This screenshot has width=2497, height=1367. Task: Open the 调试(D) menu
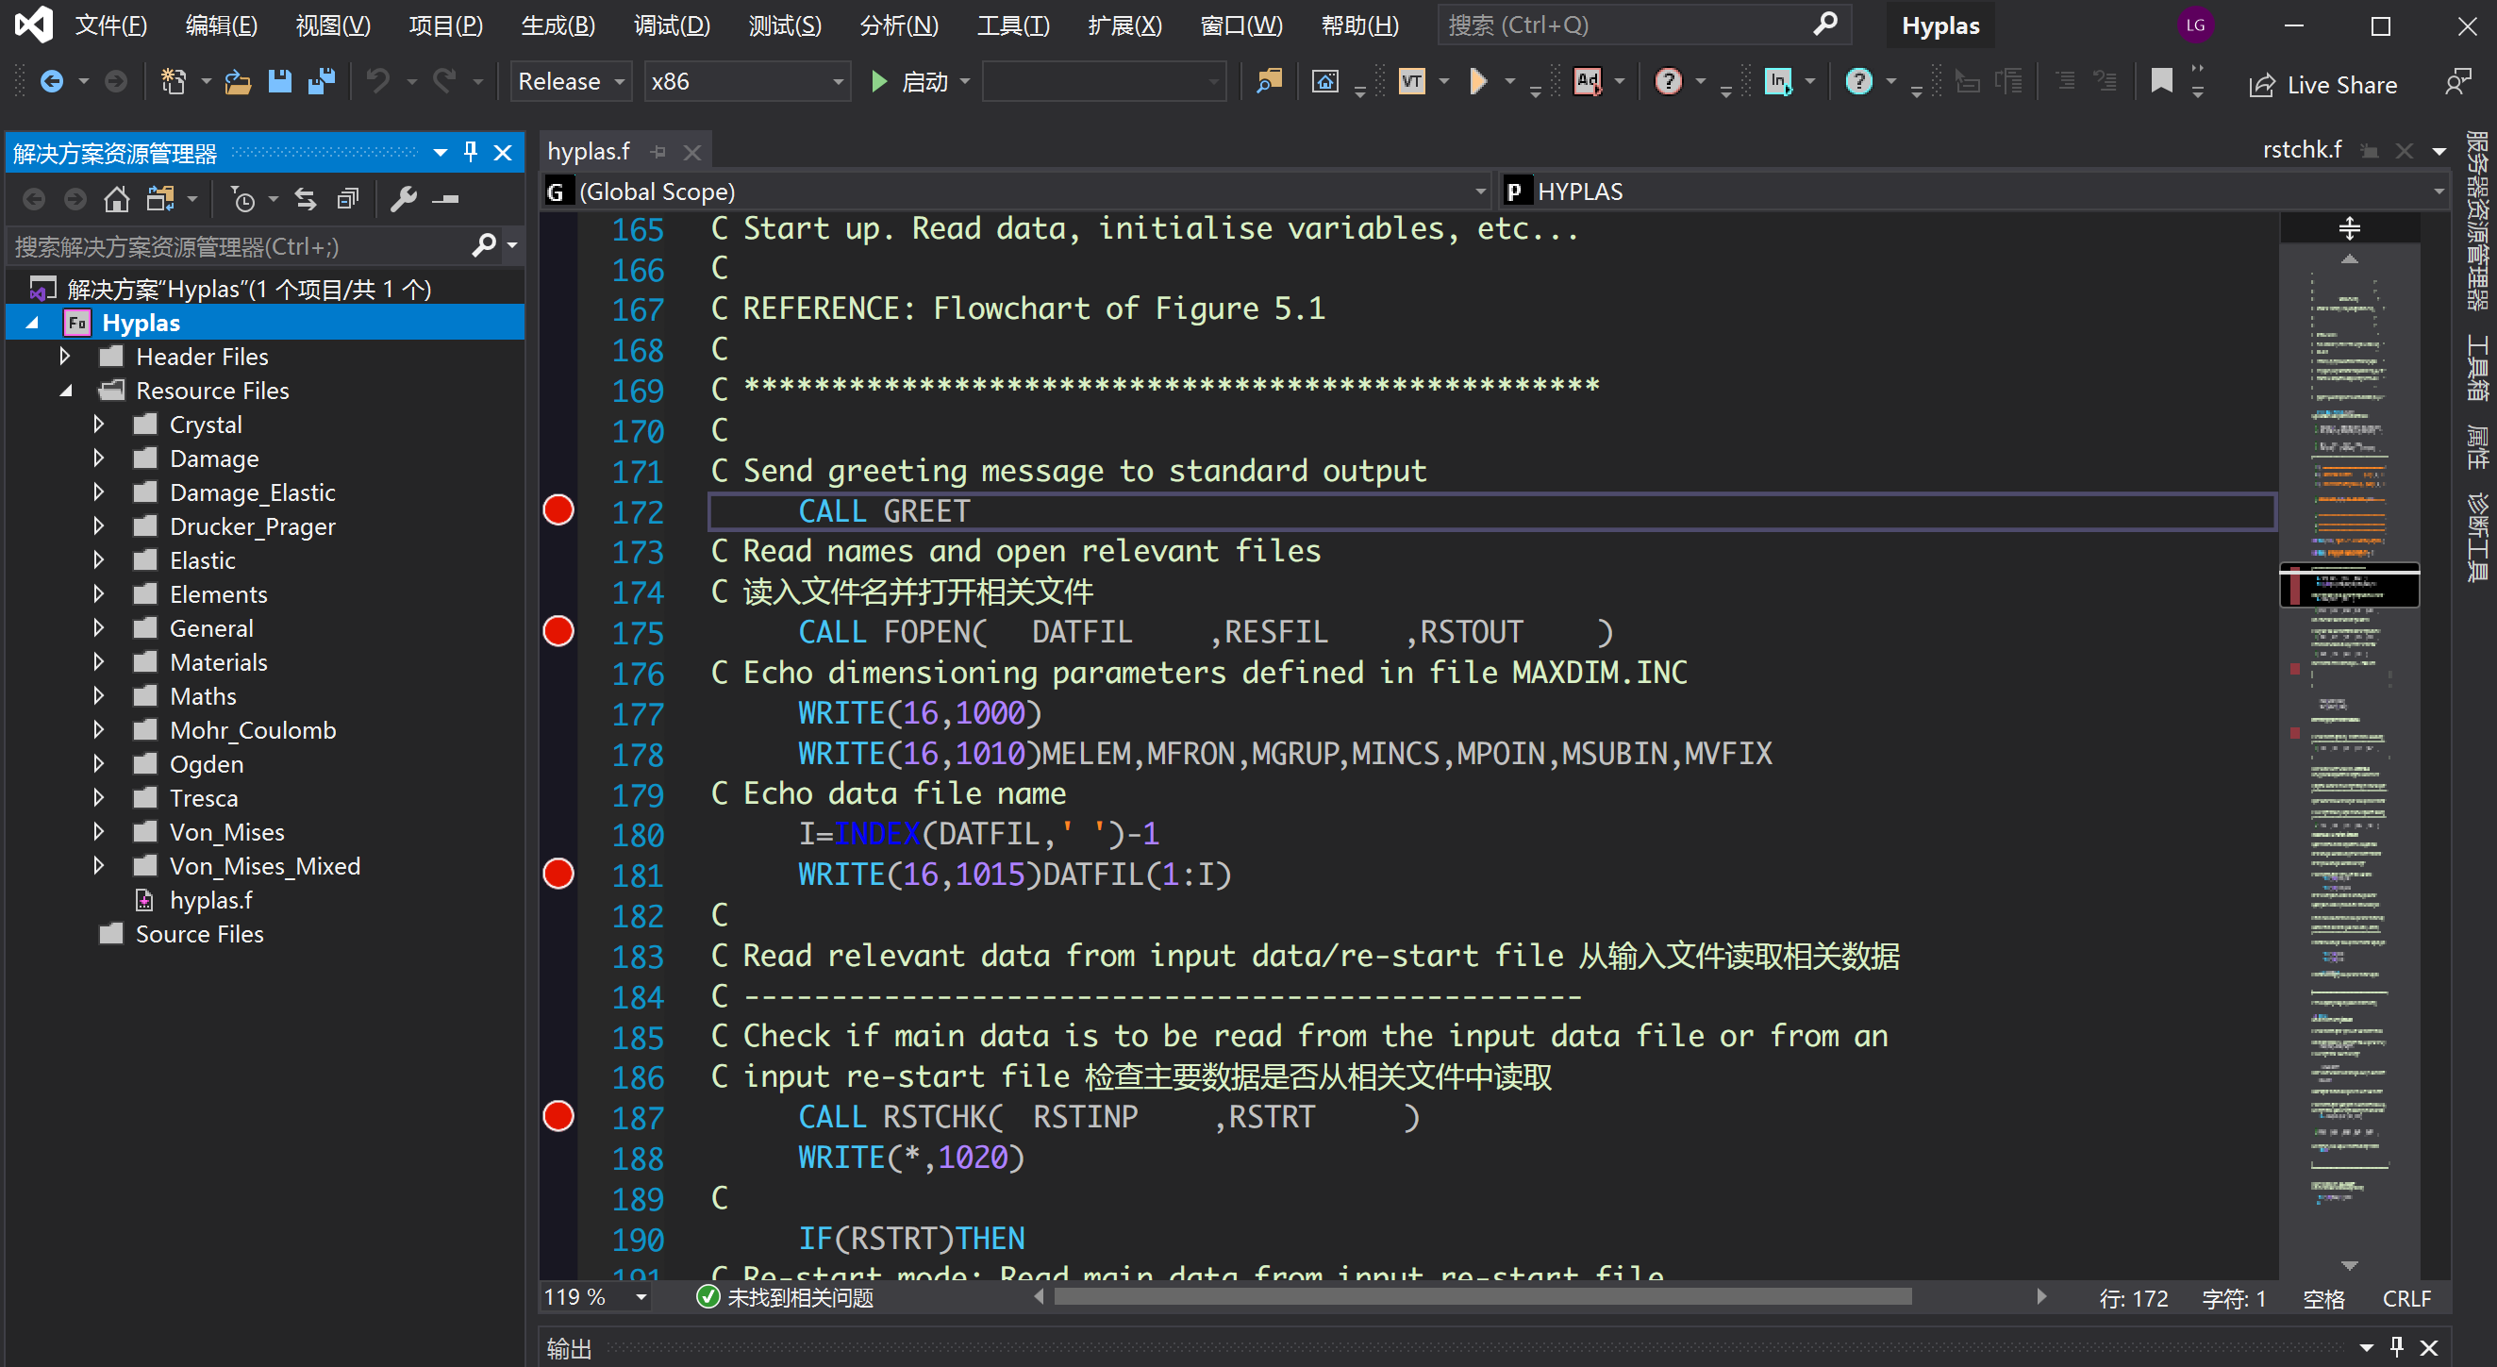(x=671, y=25)
